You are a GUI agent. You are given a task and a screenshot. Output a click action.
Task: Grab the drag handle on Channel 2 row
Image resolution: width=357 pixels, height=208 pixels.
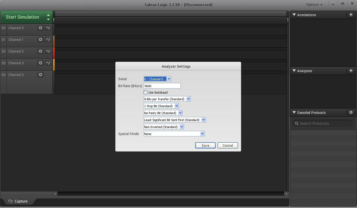(x=3, y=56)
